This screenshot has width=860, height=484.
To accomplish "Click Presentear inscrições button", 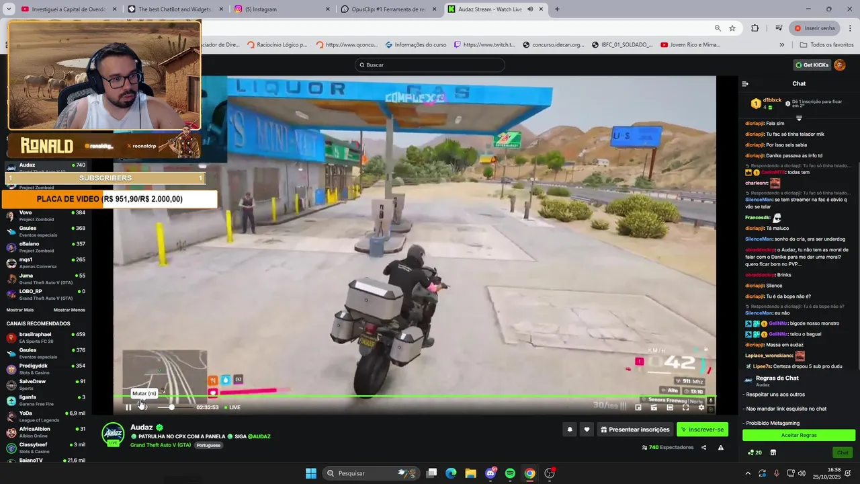I will (635, 430).
